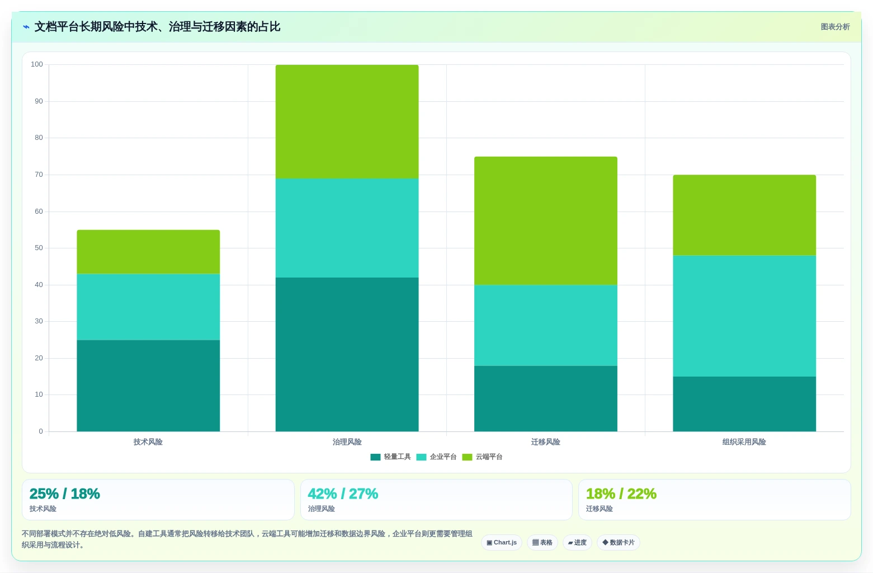Click the green 云端平台 legend swatch

coord(467,457)
